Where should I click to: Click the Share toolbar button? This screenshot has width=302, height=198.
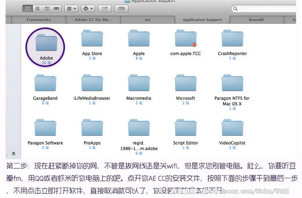[105, 9]
